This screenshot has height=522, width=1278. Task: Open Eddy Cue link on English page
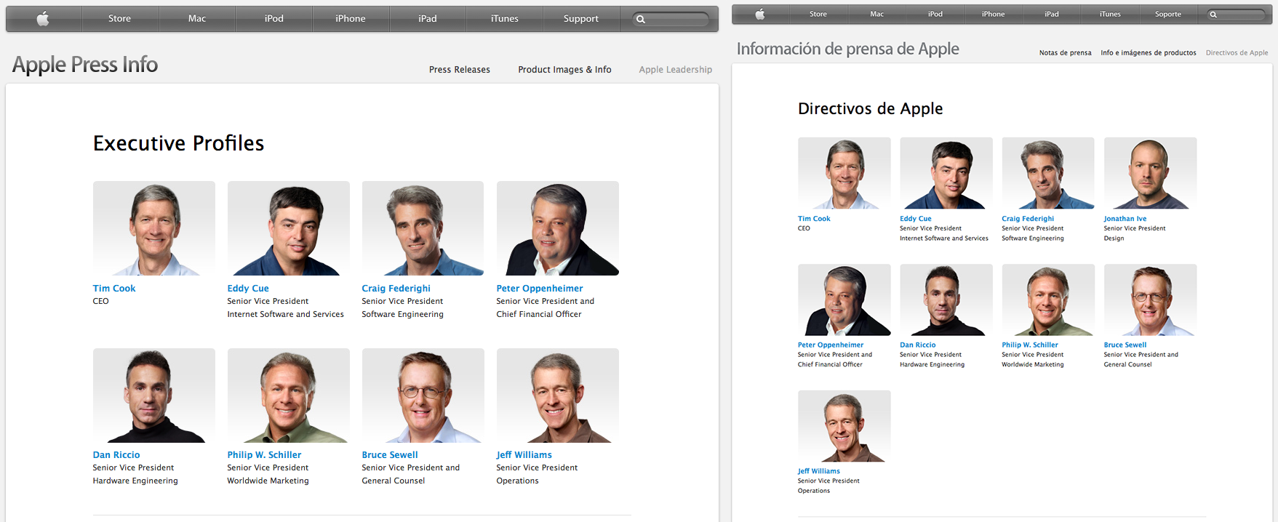248,289
